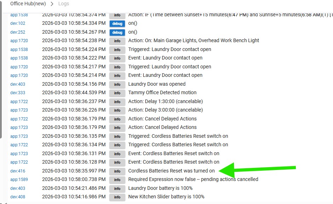The width and height of the screenshot is (333, 204).
Task: Click dev:403 link beside Laundry Door was opened
Action: pyautogui.click(x=18, y=84)
